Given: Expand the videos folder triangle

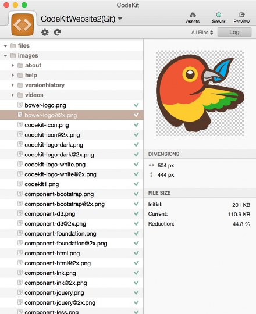Looking at the screenshot, I should [x=13, y=95].
